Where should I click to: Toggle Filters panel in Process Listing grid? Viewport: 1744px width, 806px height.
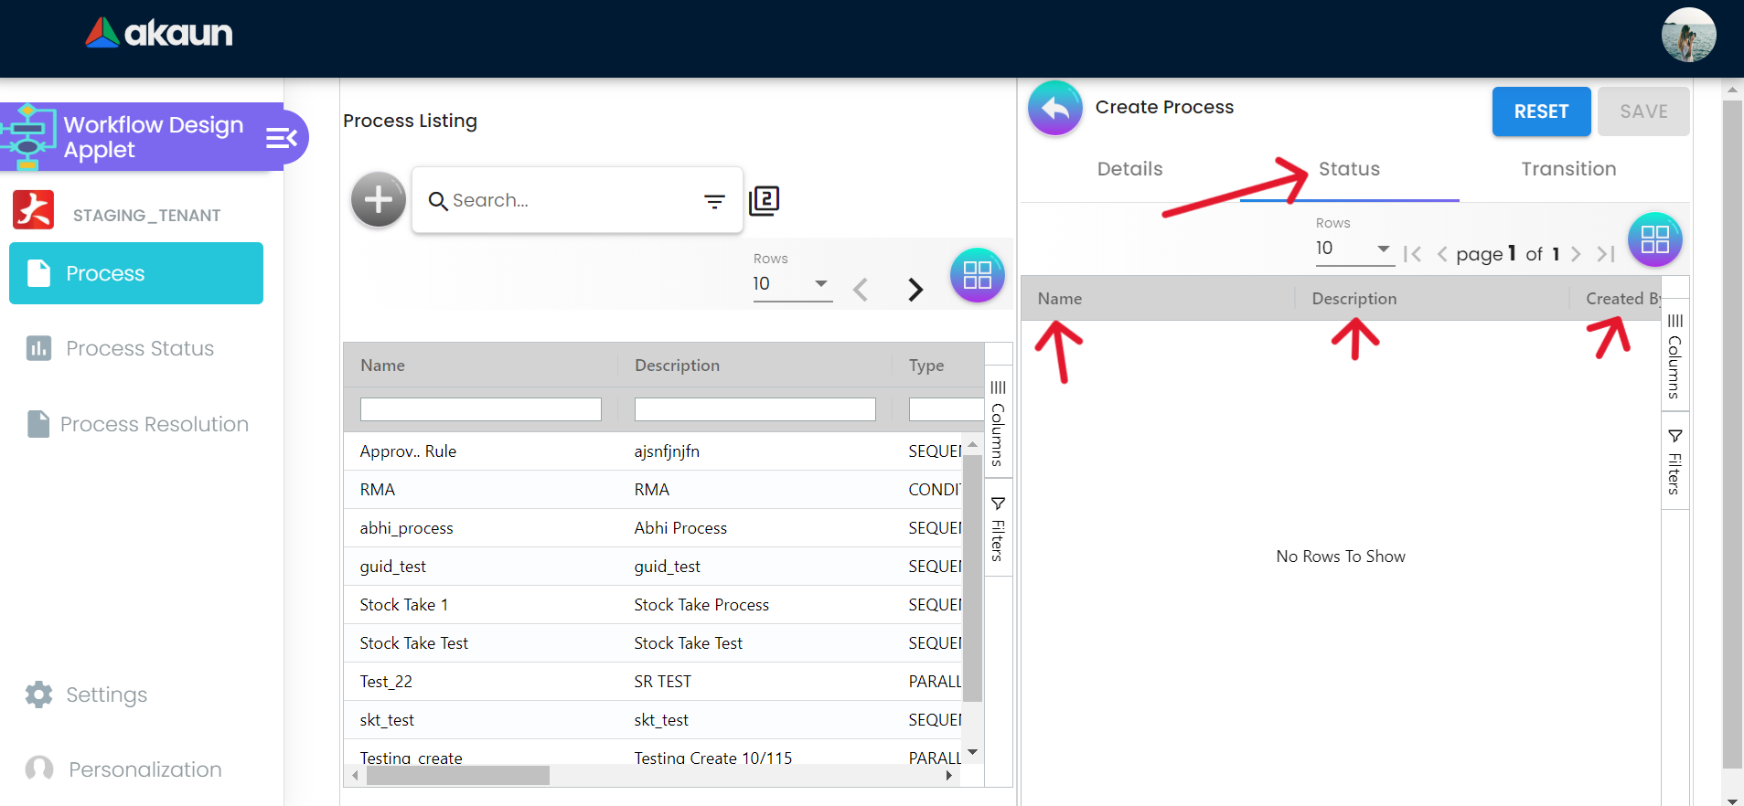click(998, 528)
